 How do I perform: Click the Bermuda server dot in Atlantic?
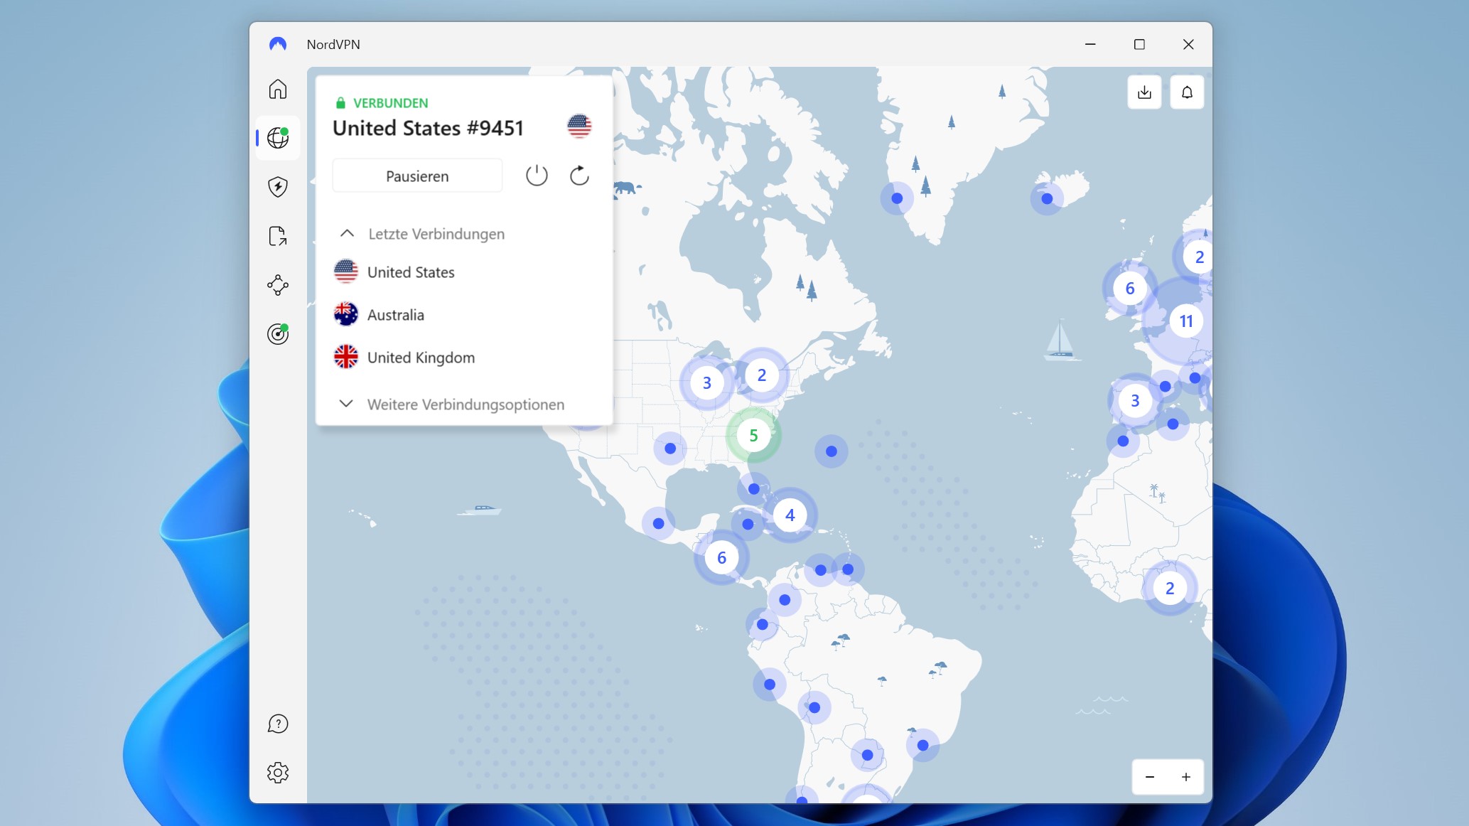(x=832, y=451)
